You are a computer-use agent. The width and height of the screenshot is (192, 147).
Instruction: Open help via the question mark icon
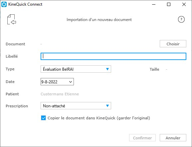coord(181,19)
